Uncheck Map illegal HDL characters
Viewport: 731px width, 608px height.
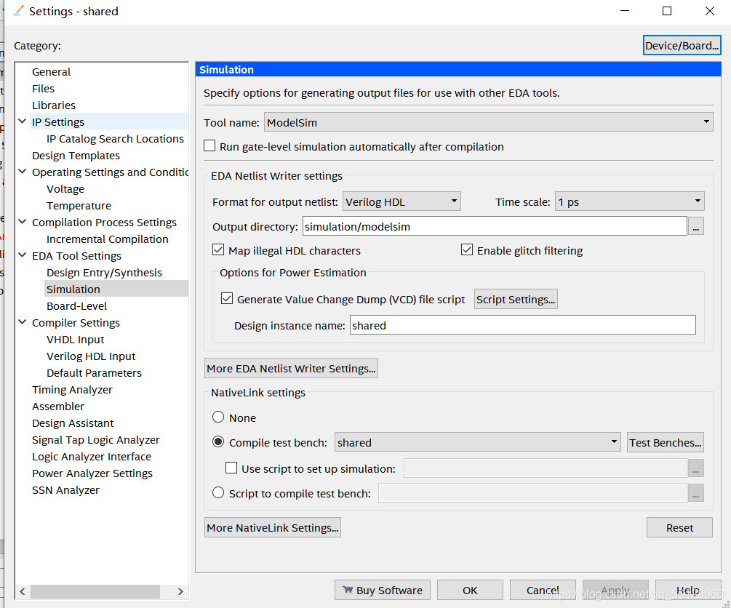pyautogui.click(x=218, y=250)
